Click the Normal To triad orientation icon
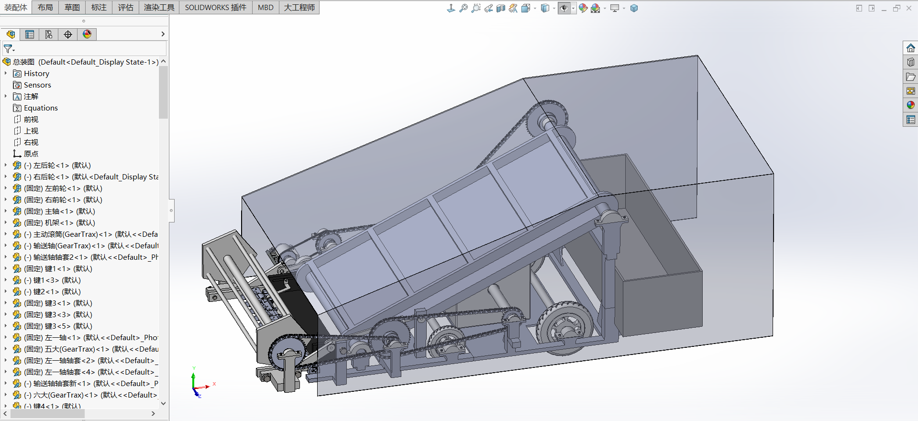 point(451,8)
